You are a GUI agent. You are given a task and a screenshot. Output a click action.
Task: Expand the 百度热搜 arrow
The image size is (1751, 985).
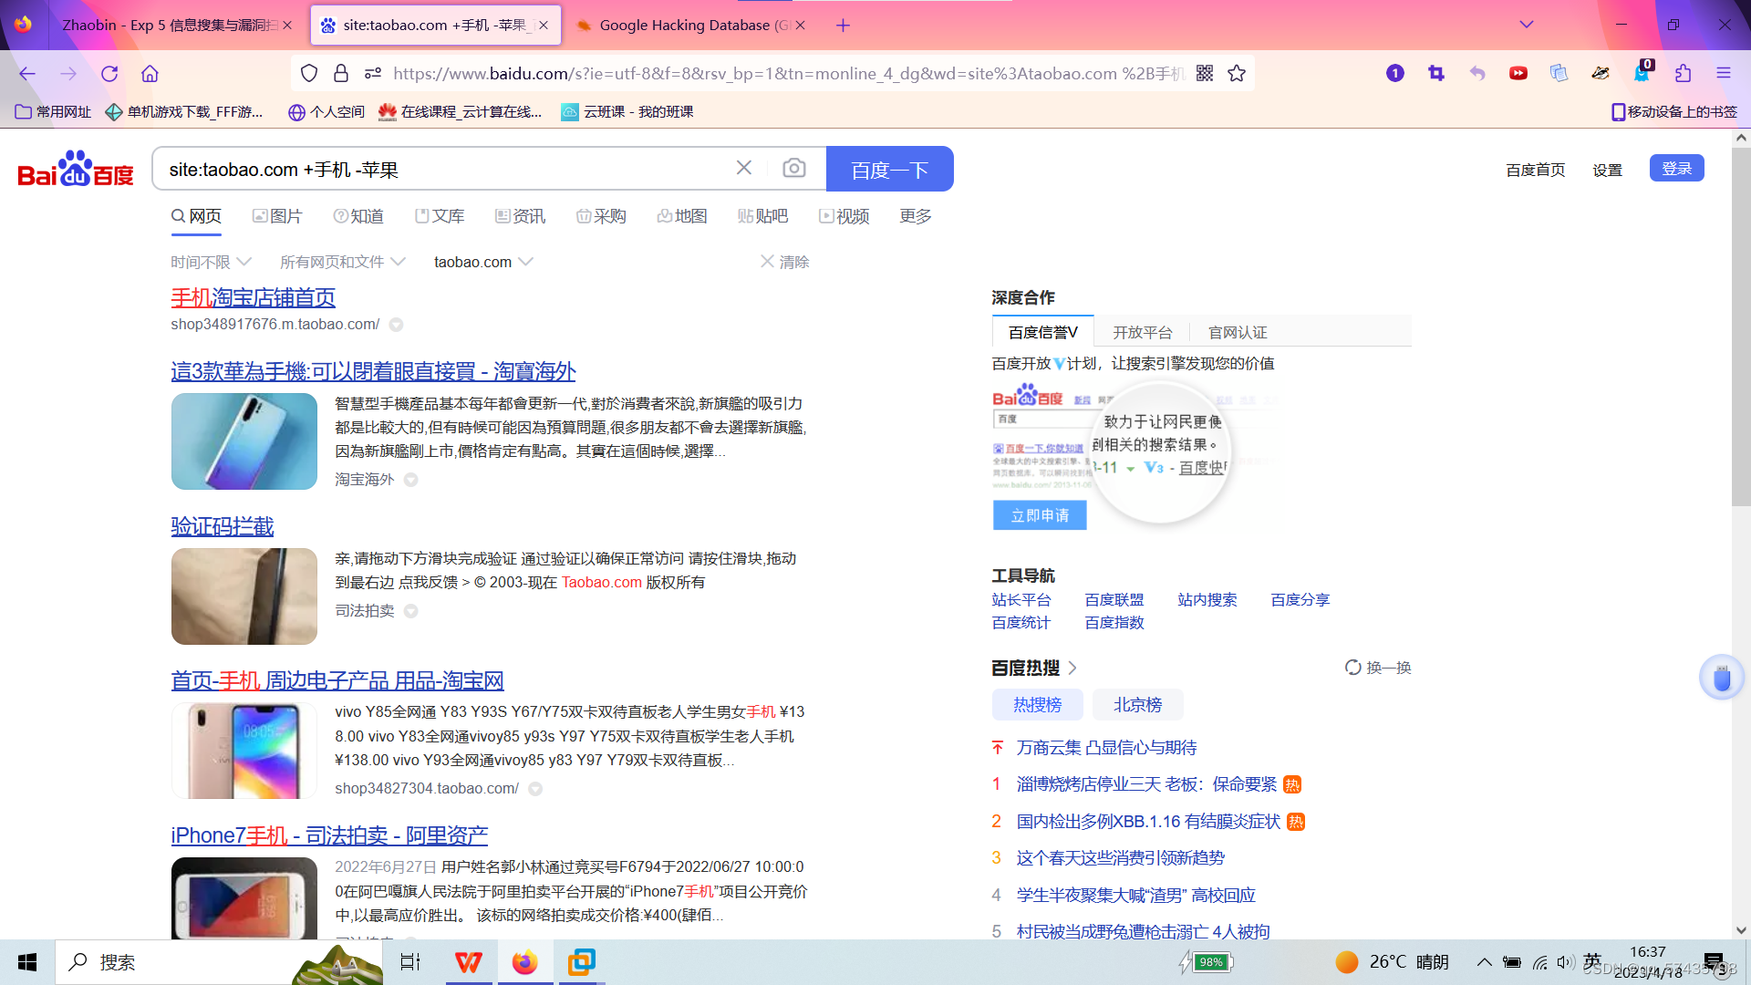coord(1072,668)
